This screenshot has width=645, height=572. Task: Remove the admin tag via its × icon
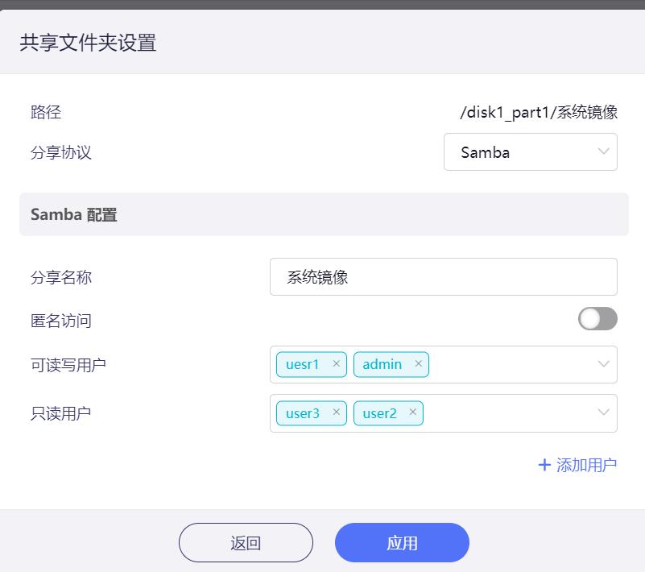[x=418, y=364]
